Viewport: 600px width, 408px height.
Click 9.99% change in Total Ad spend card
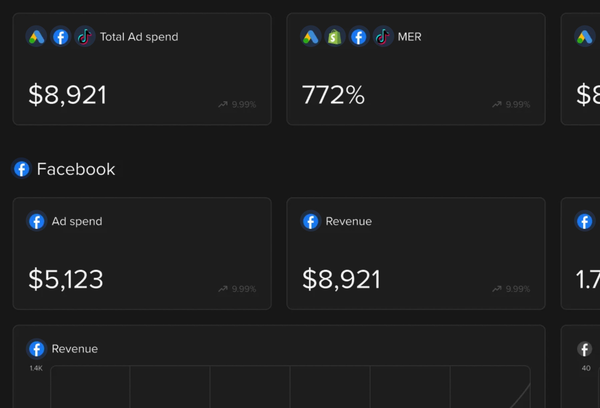[244, 104]
